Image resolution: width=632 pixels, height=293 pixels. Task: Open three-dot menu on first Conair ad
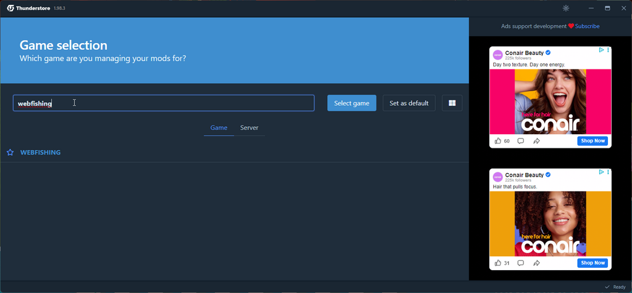[x=608, y=50]
